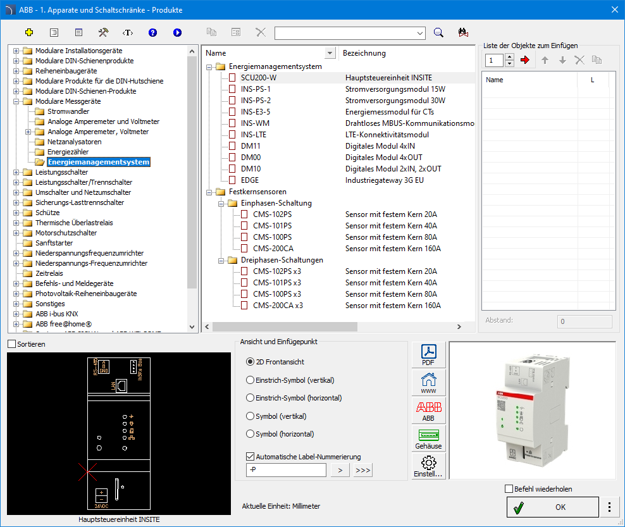Click the red arrow add-to-list icon
Image resolution: width=625 pixels, height=527 pixels.
click(525, 60)
